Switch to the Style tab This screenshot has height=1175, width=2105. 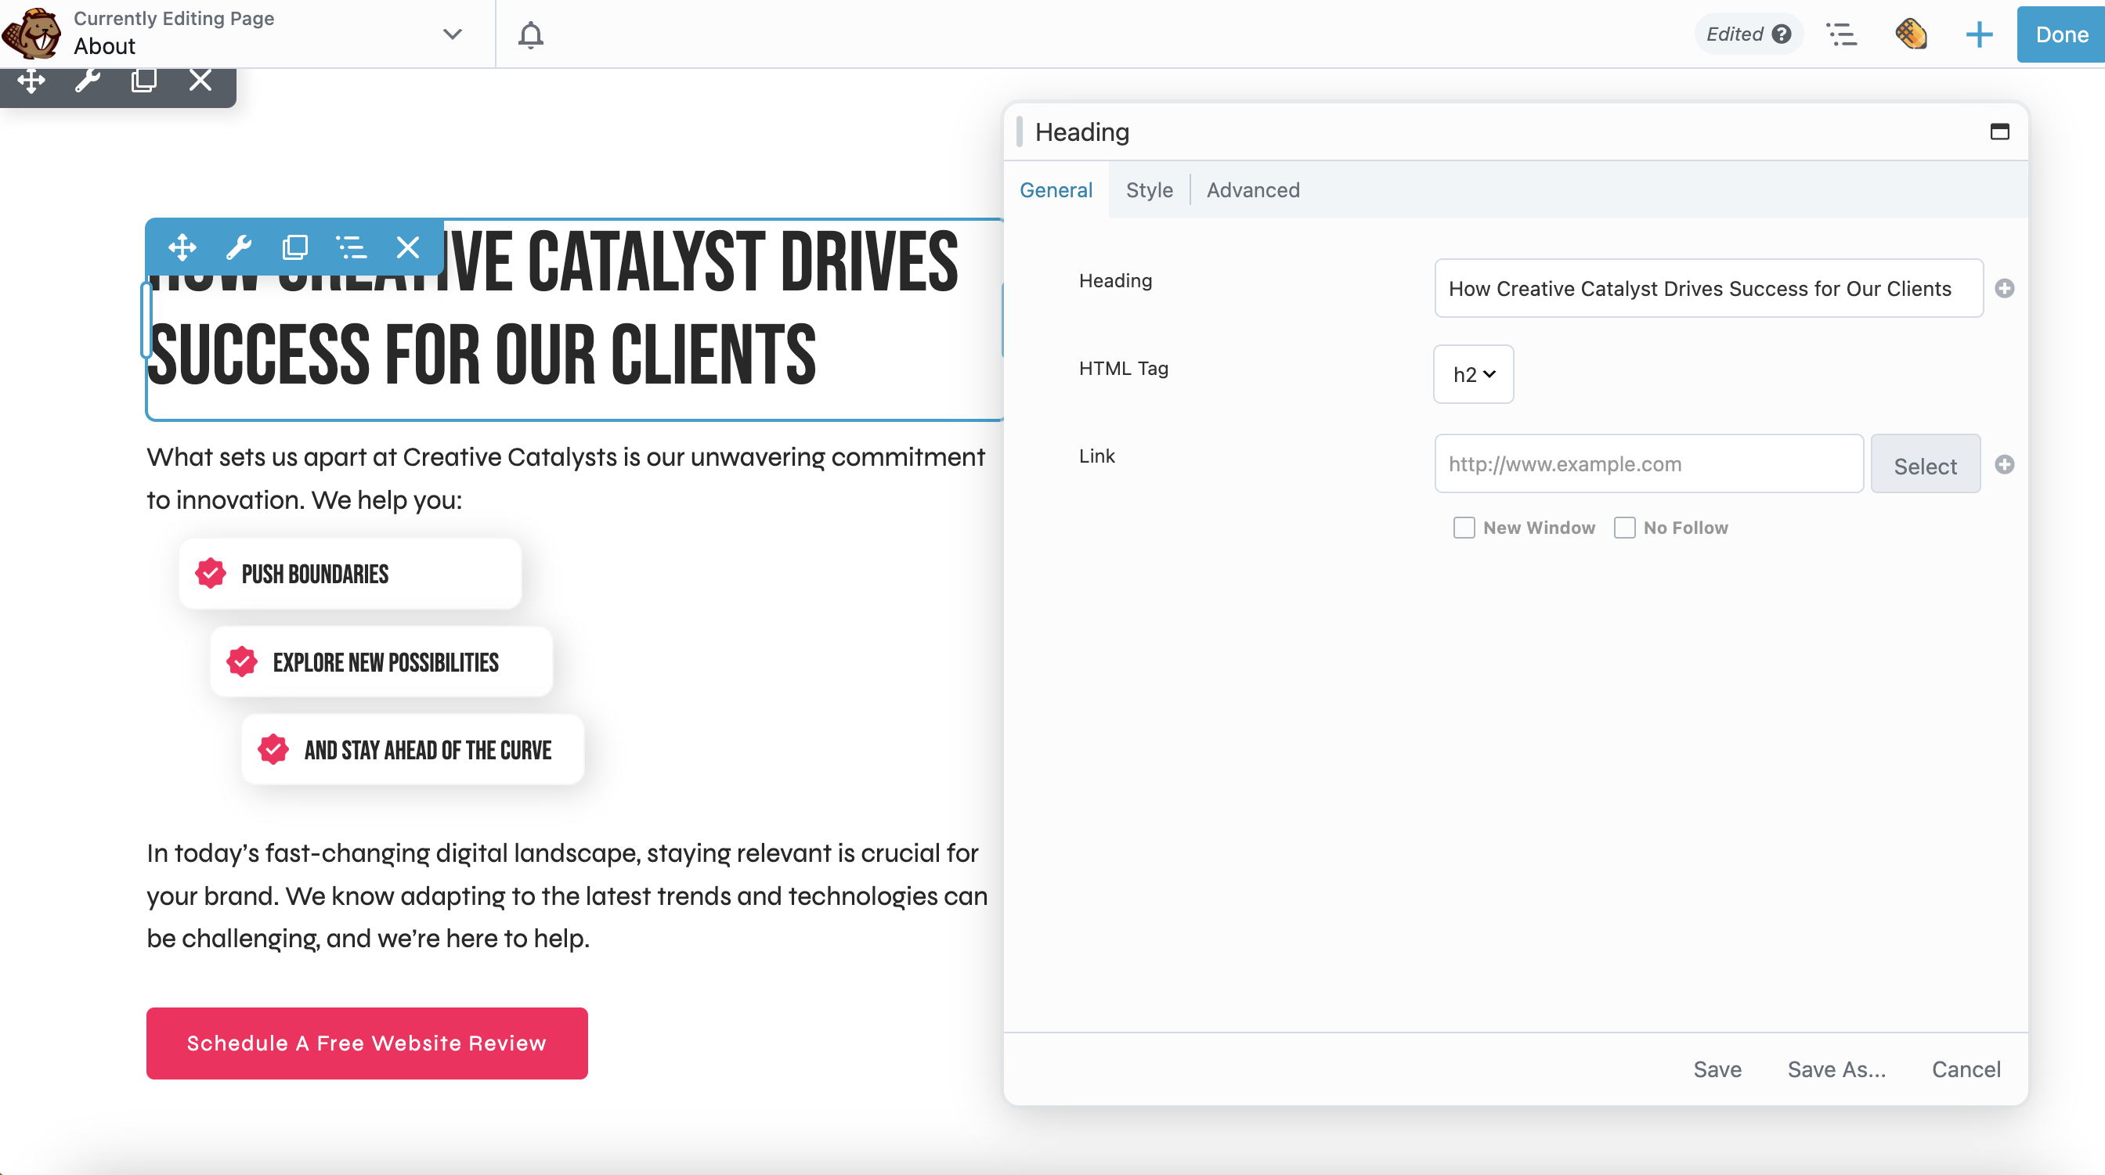1148,189
